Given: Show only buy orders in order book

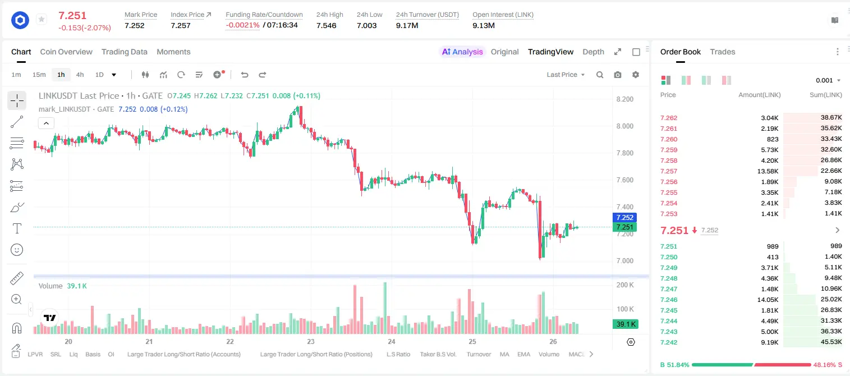Looking at the screenshot, I should click(x=706, y=80).
